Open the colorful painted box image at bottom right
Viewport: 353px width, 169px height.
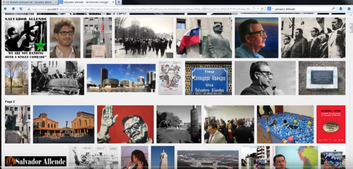333,158
